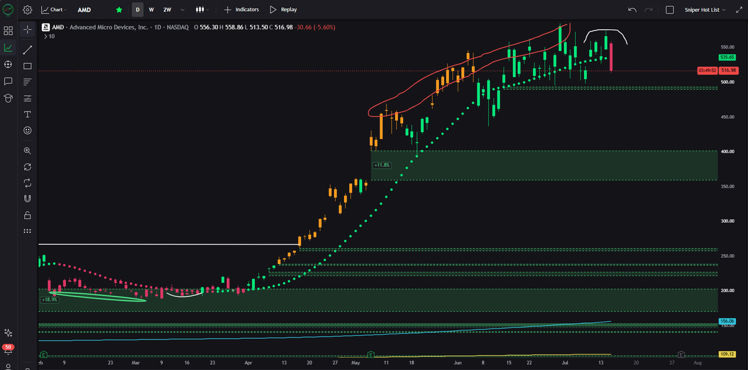The height and width of the screenshot is (370, 748).
Task: Select the Text annotation tool
Action: click(x=27, y=115)
